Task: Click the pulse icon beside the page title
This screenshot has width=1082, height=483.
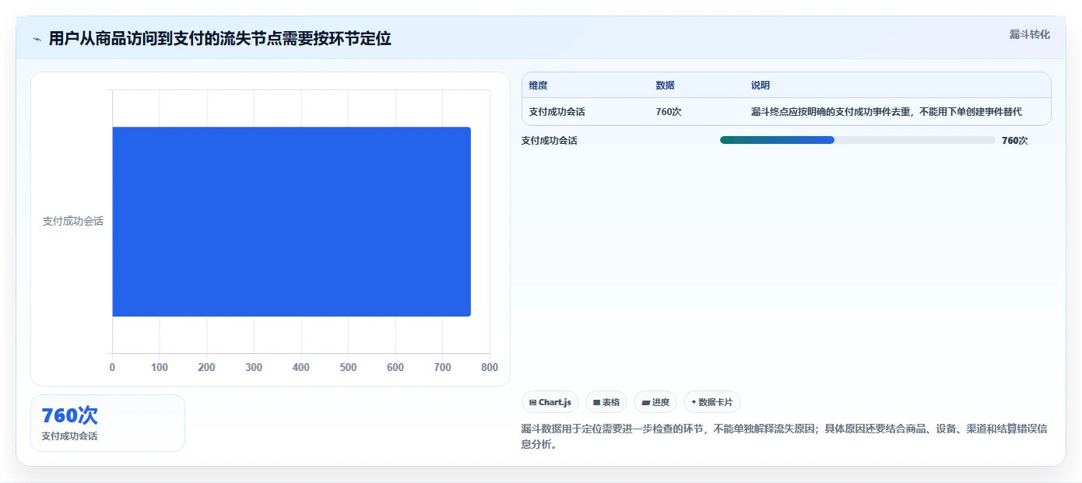Action: 37,39
